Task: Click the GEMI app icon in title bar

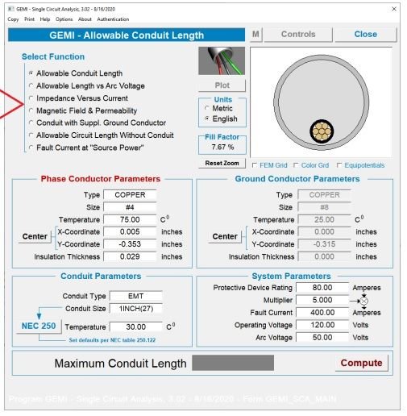Action: (x=11, y=9)
